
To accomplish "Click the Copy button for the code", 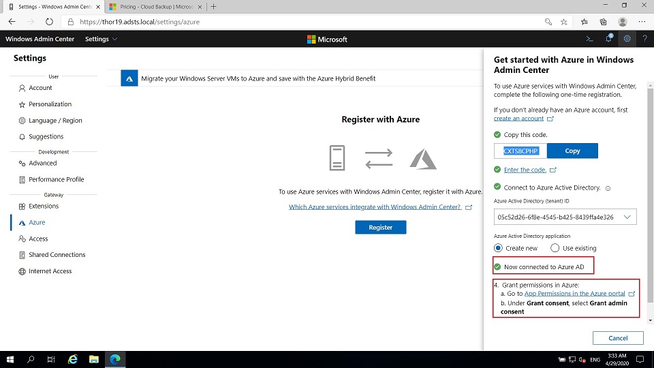I will coord(572,151).
